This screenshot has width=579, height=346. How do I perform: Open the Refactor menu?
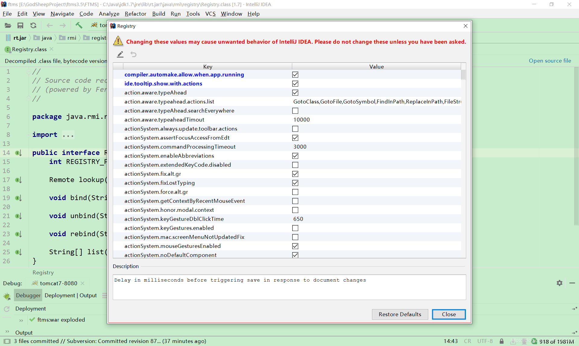135,14
